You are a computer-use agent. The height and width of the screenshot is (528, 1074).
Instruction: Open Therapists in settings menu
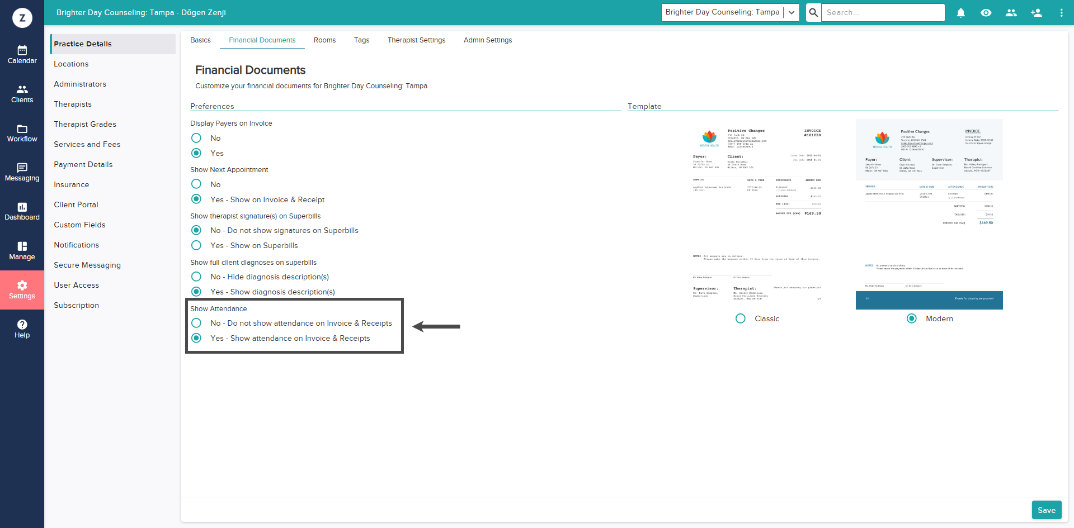[112, 104]
